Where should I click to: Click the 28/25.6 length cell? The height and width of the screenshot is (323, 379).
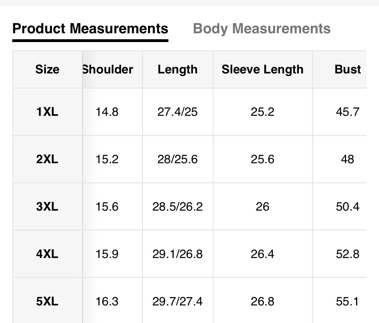pyautogui.click(x=178, y=159)
